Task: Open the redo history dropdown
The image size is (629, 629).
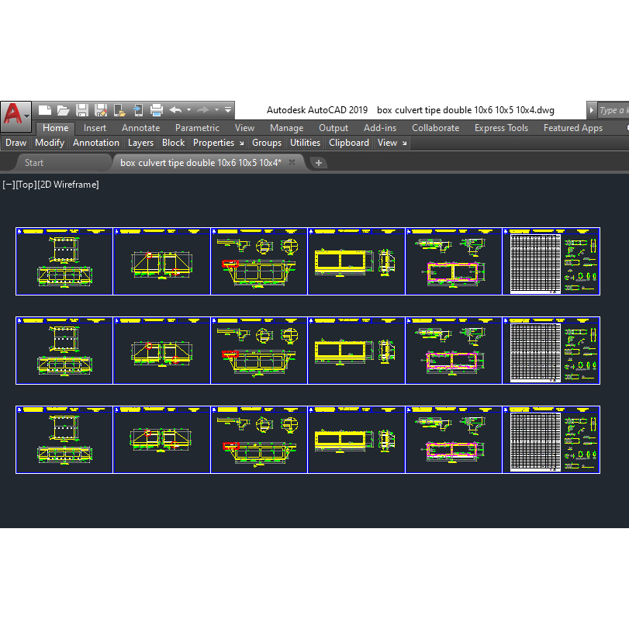Action: [216, 110]
